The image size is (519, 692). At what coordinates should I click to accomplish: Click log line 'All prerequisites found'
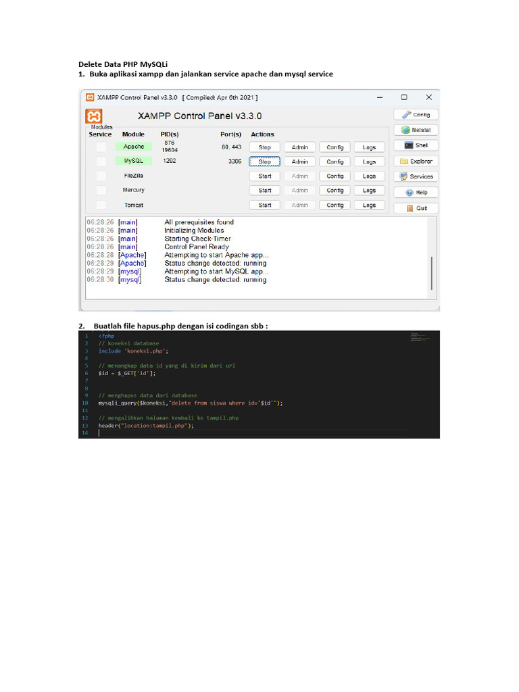point(199,222)
